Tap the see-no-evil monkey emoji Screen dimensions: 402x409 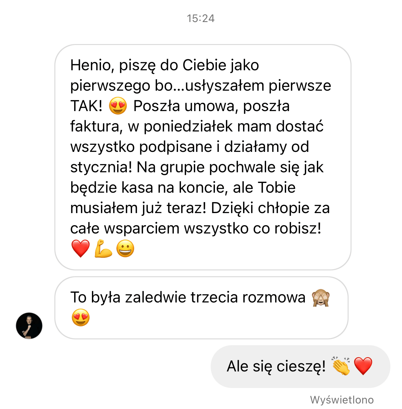click(320, 298)
